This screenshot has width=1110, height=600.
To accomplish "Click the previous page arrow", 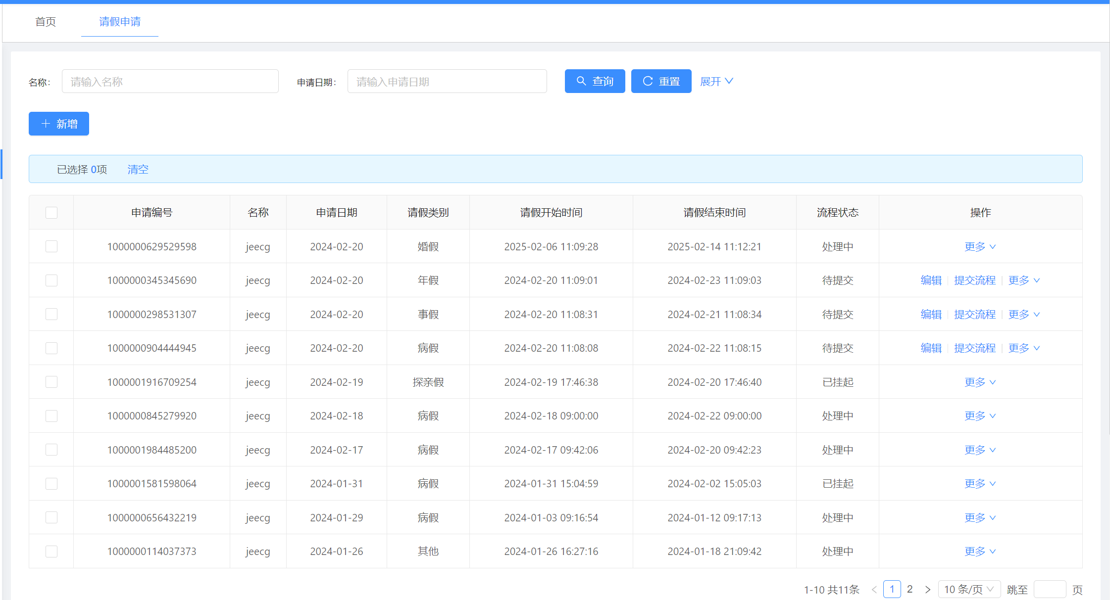I will 874,589.
